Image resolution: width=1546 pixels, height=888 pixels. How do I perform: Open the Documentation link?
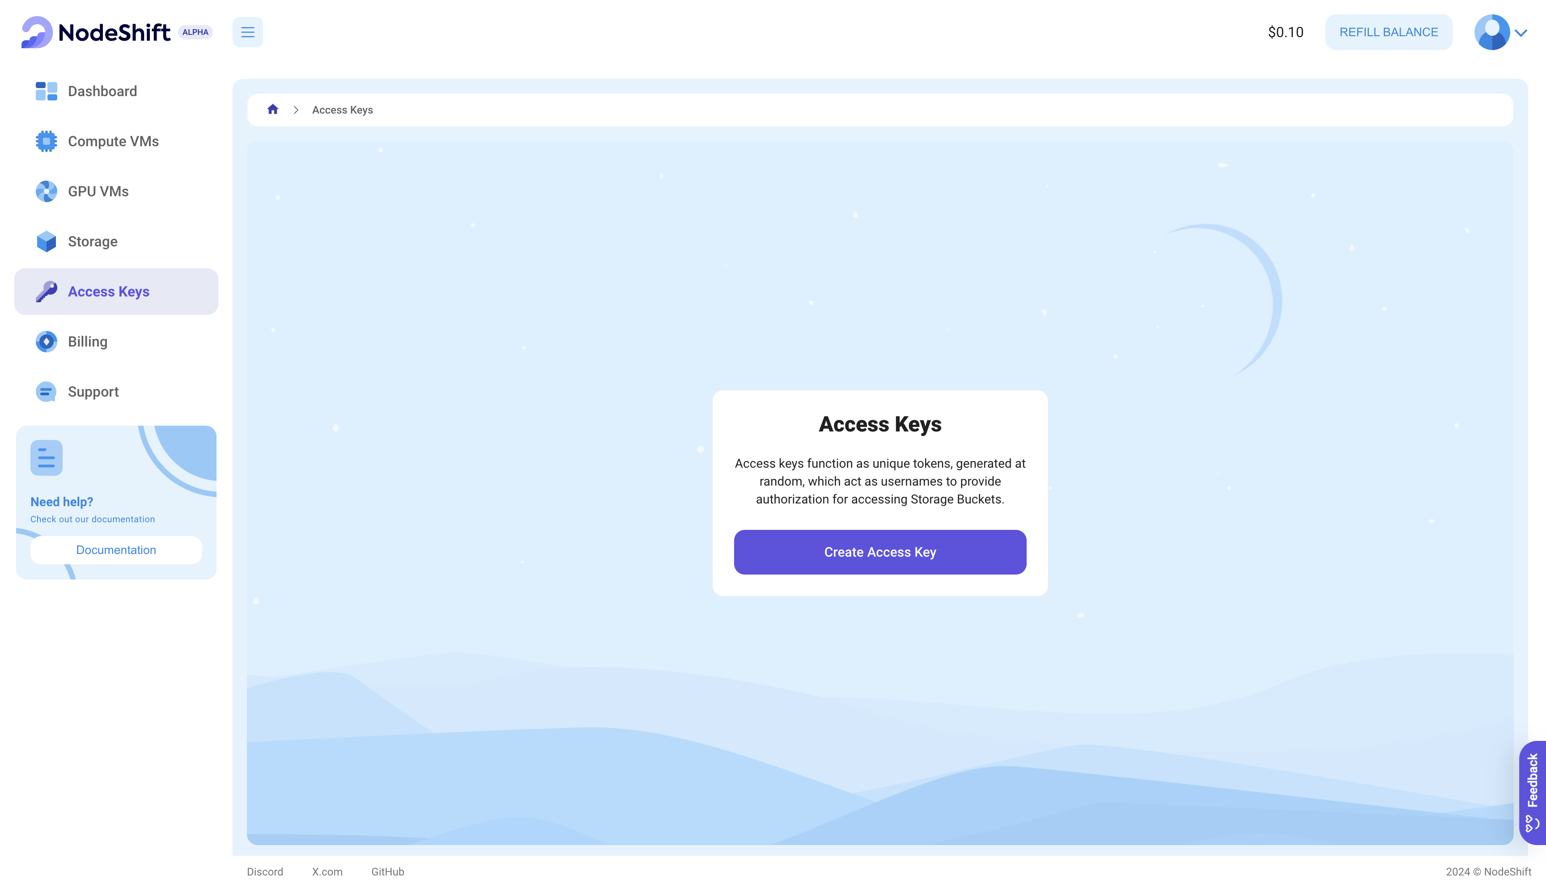click(116, 550)
